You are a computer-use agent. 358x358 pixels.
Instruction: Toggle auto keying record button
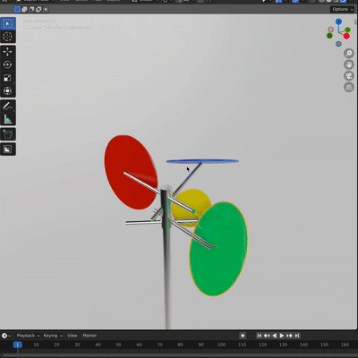[243, 336]
